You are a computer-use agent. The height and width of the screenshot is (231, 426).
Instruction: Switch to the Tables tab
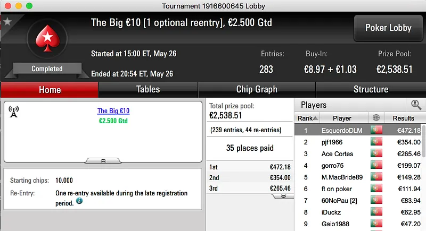[x=148, y=89]
